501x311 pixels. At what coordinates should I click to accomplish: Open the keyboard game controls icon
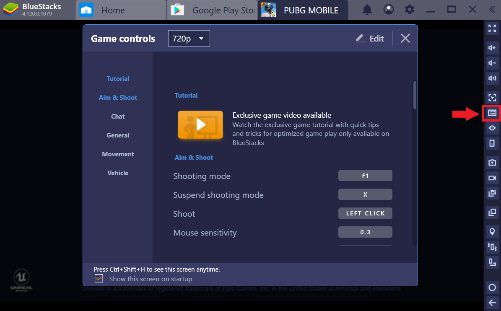(x=492, y=113)
